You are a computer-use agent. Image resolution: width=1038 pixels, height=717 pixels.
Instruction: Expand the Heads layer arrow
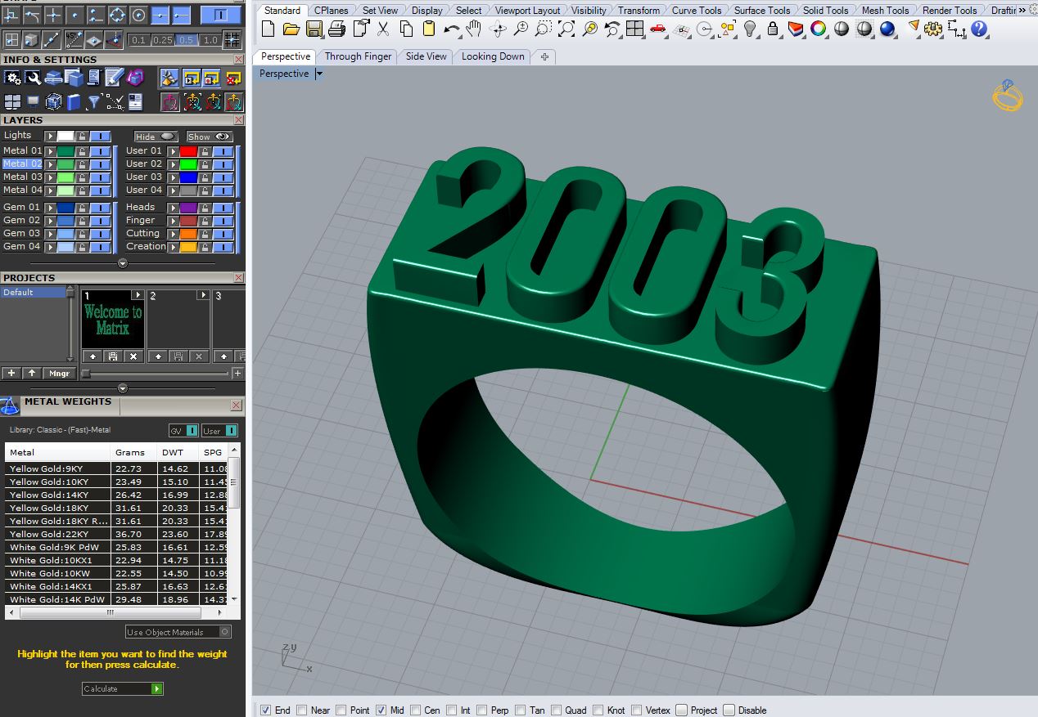click(172, 208)
